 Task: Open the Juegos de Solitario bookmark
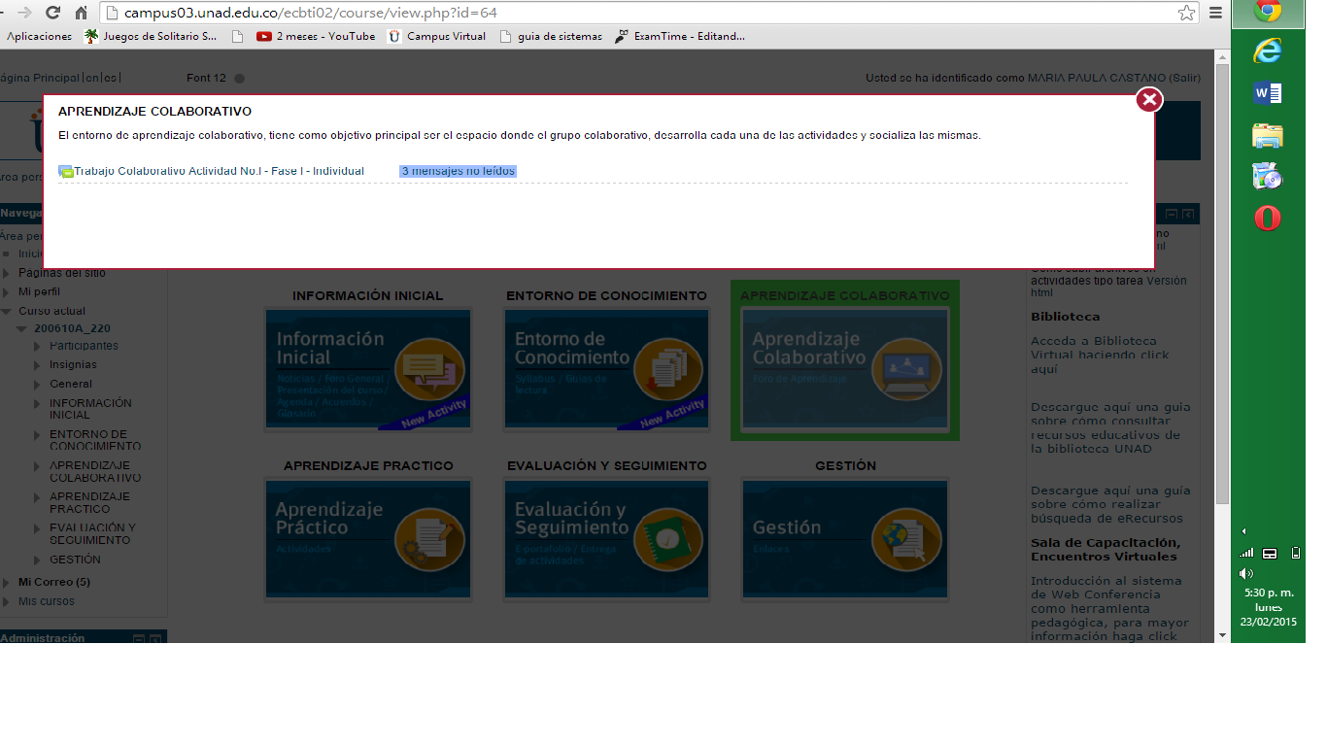pyautogui.click(x=151, y=37)
